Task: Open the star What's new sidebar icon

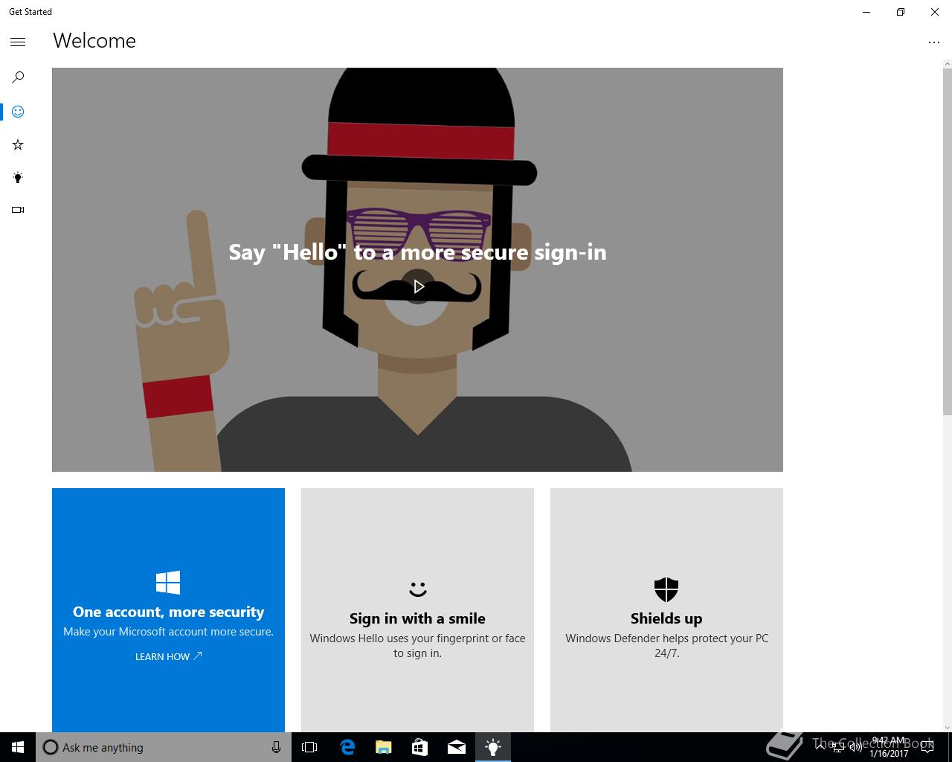Action: (18, 144)
